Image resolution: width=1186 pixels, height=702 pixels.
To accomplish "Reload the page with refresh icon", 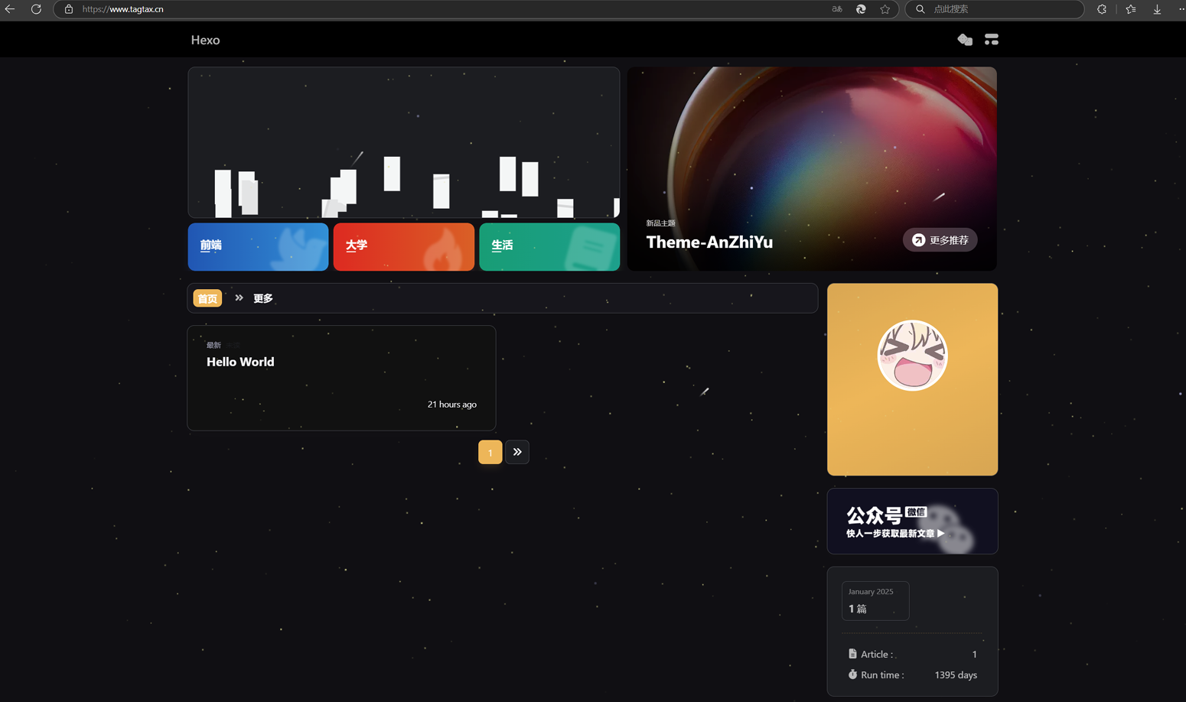I will click(36, 9).
